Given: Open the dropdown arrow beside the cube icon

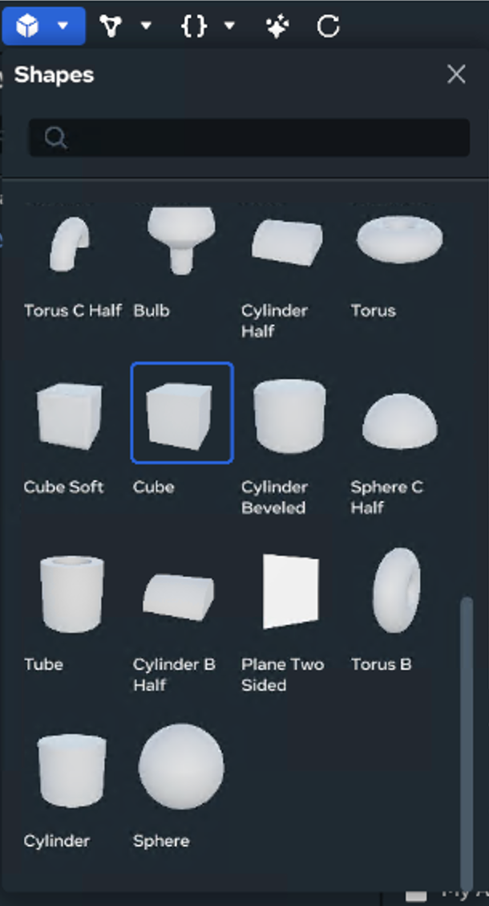Looking at the screenshot, I should (63, 26).
